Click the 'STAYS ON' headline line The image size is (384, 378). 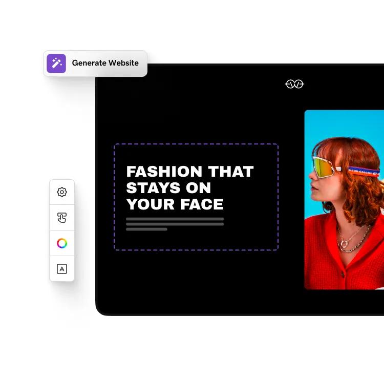pyautogui.click(x=168, y=188)
